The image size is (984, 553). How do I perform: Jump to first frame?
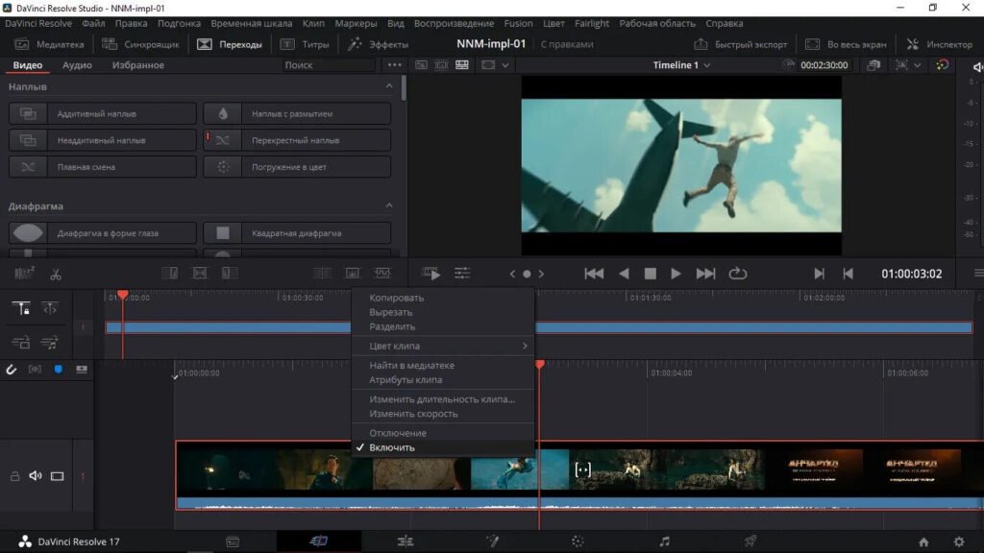(594, 274)
